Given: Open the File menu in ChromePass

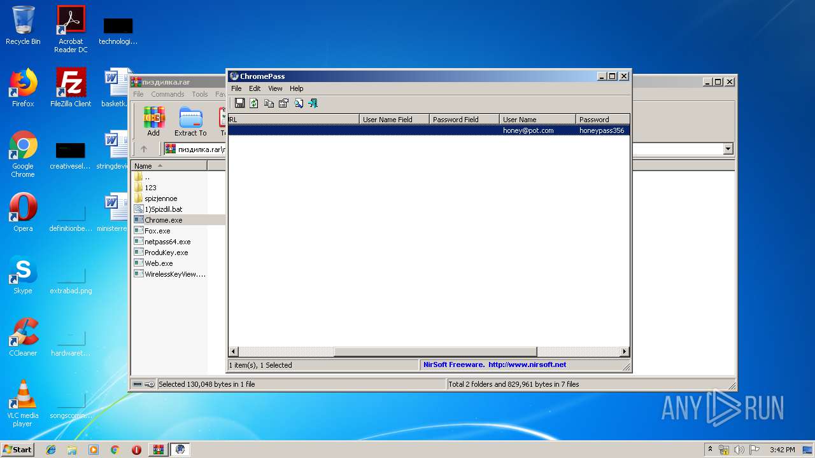Looking at the screenshot, I should tap(236, 88).
